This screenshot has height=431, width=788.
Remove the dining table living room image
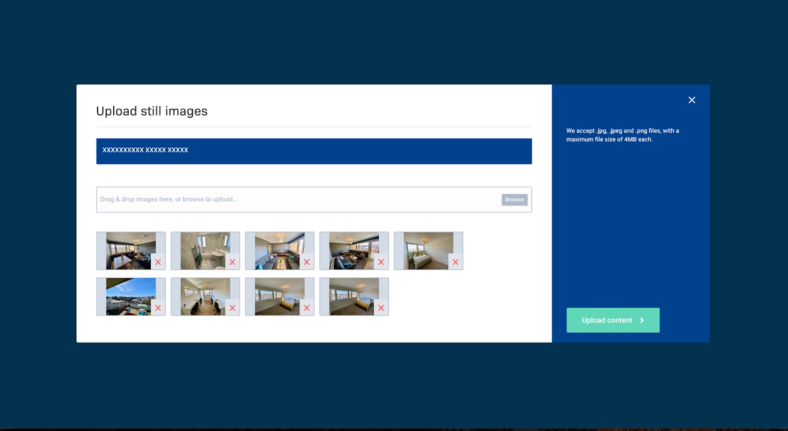coord(158,262)
